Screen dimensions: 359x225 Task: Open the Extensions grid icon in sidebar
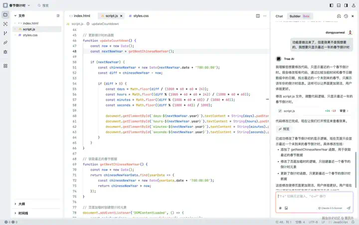coord(5,66)
